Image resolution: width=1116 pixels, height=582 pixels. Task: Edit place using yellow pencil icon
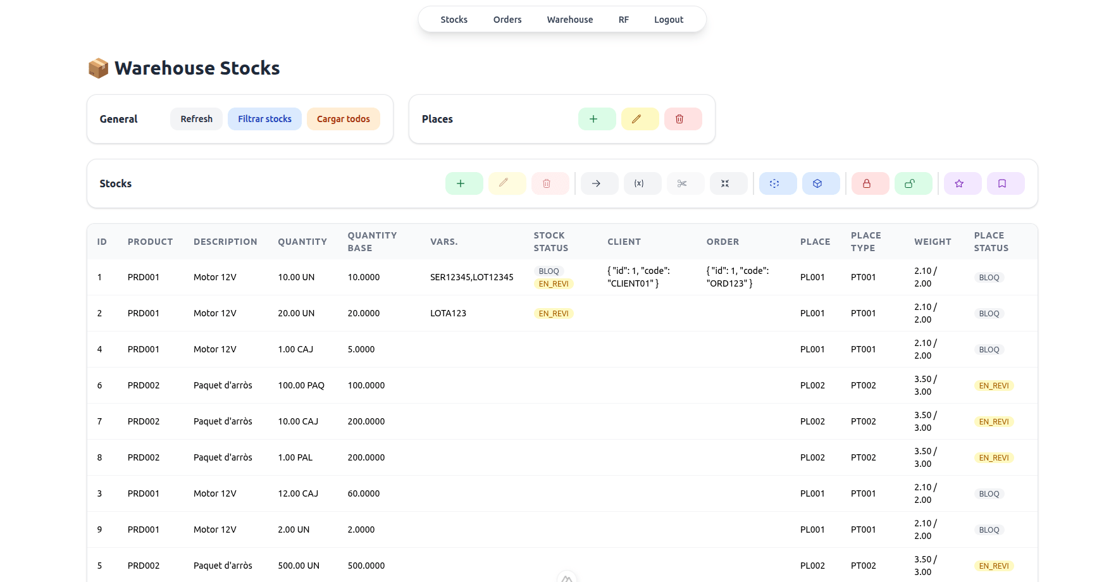[640, 119]
